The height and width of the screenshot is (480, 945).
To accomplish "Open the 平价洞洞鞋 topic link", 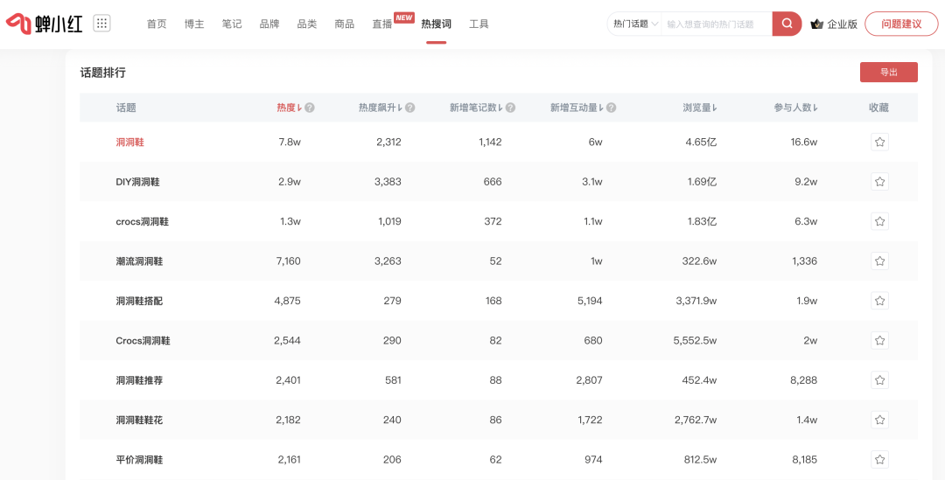I will [139, 460].
